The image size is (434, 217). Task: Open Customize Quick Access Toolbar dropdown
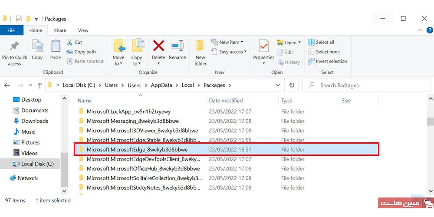pyautogui.click(x=36, y=20)
